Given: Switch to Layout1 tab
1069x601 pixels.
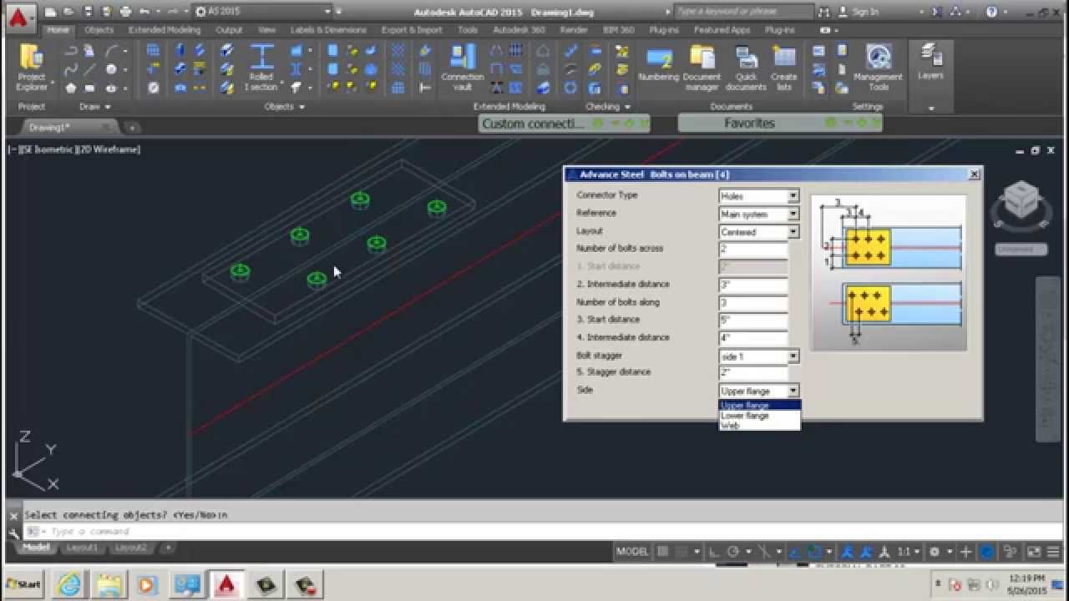Looking at the screenshot, I should [82, 548].
